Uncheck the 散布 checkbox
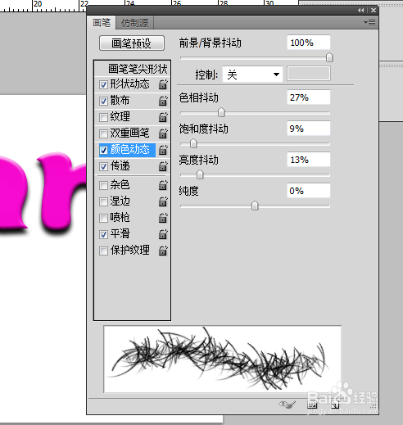The height and width of the screenshot is (425, 403). point(103,101)
